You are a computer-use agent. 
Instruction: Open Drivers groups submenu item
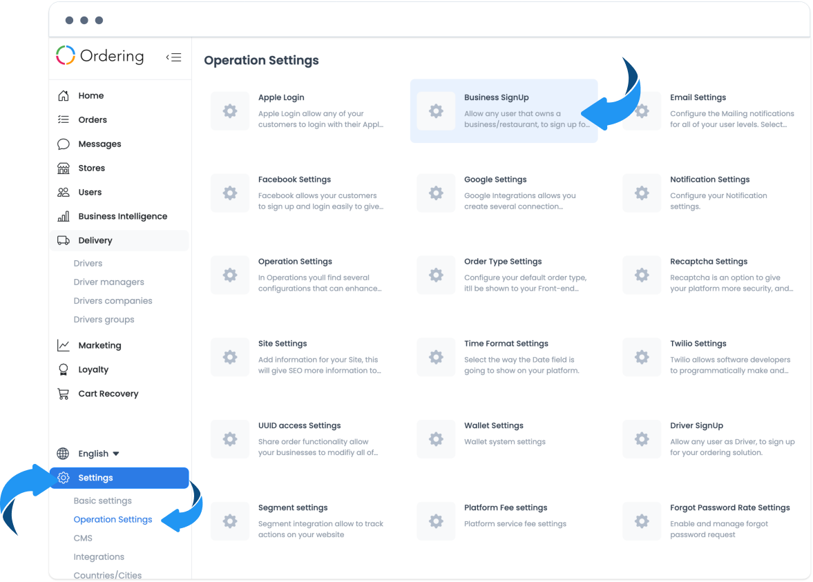pyautogui.click(x=104, y=319)
